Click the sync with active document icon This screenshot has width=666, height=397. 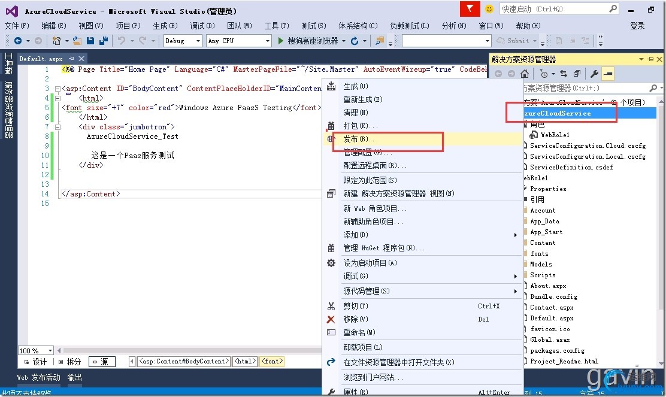[x=564, y=74]
